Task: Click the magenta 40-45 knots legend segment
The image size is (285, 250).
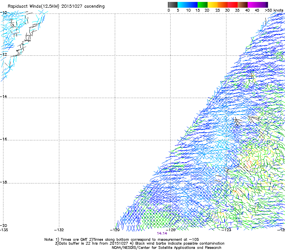Action: [253, 5]
